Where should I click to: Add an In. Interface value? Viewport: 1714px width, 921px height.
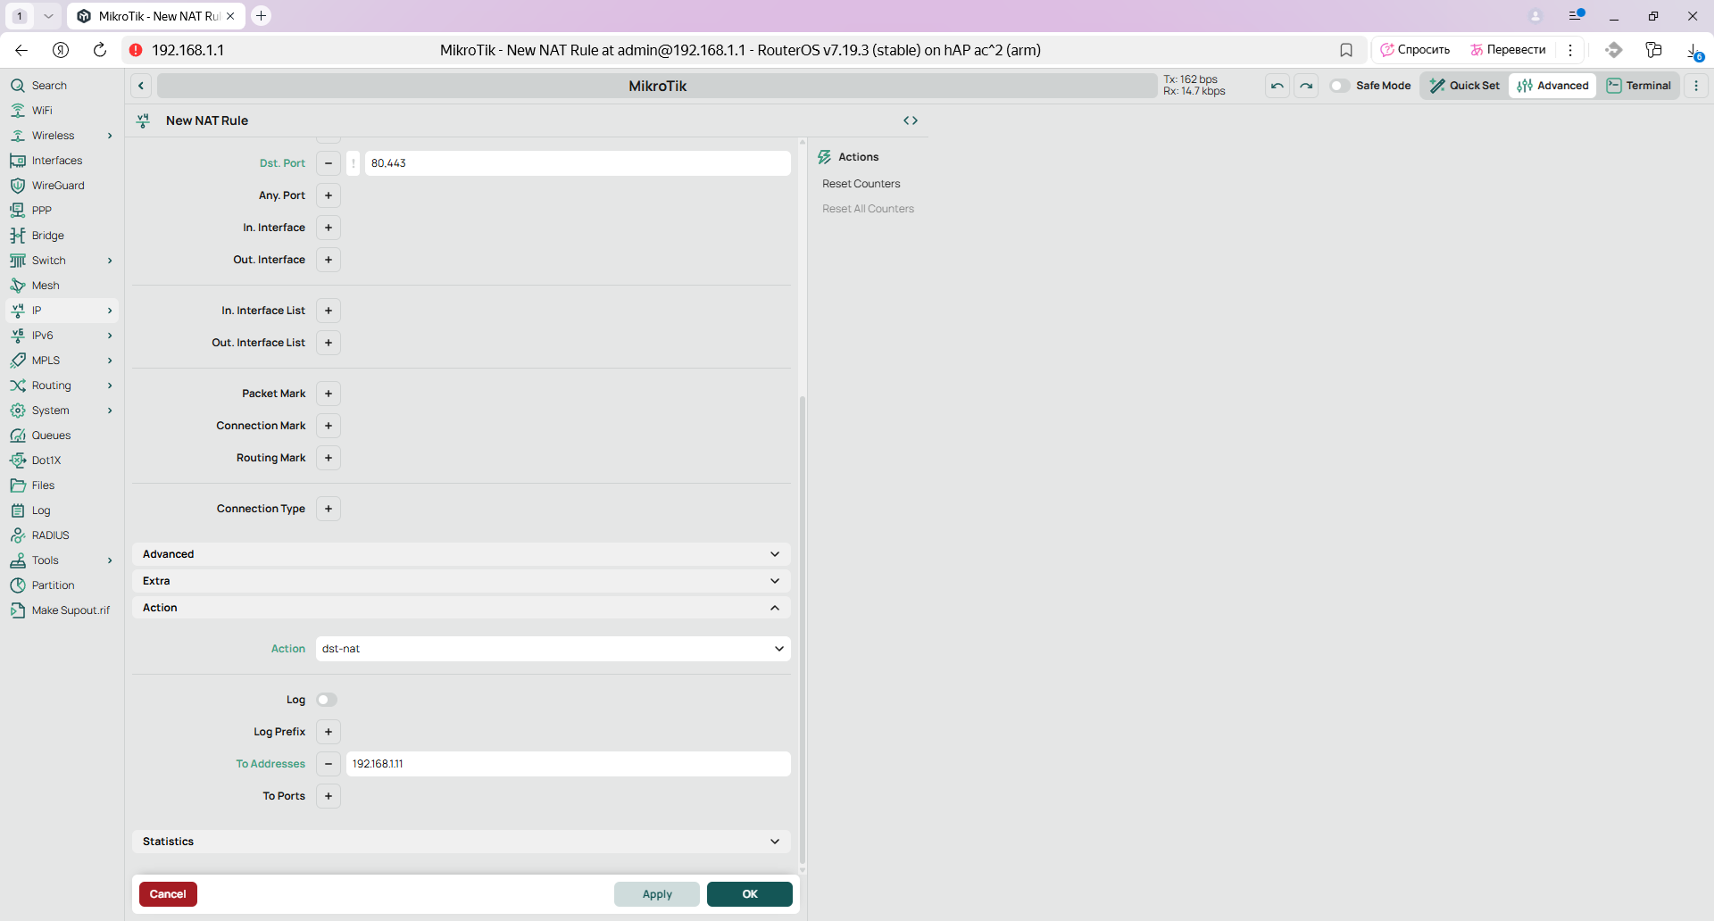pos(329,228)
